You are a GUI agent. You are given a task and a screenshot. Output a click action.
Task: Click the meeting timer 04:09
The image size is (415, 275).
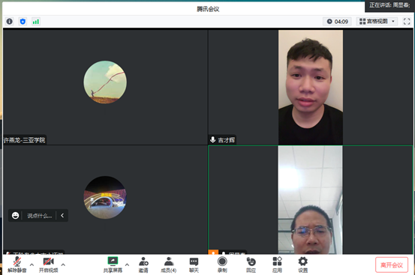pyautogui.click(x=337, y=22)
